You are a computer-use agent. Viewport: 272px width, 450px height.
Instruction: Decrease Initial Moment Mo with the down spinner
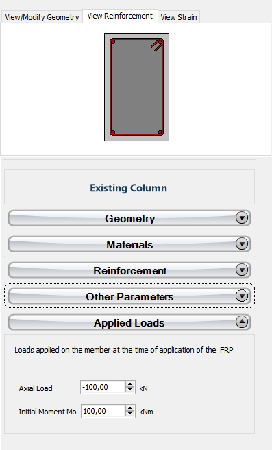tap(130, 414)
